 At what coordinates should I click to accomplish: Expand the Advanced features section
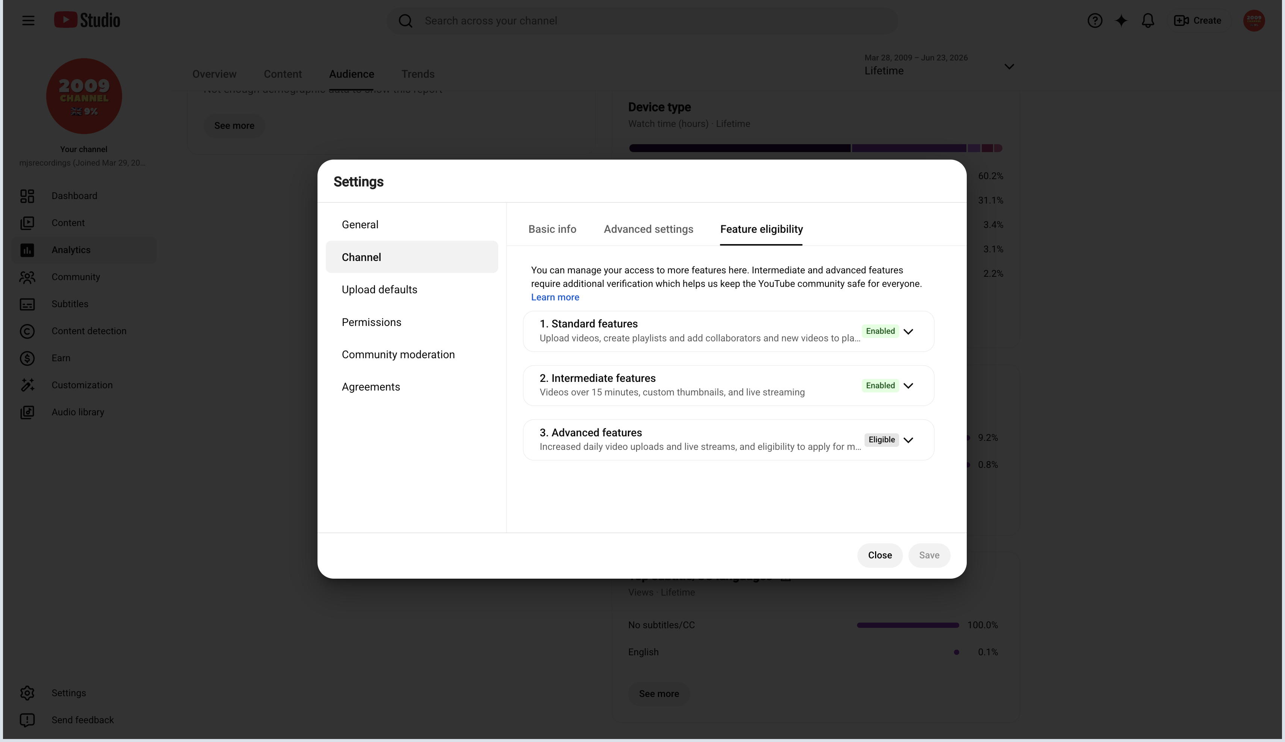[908, 440]
